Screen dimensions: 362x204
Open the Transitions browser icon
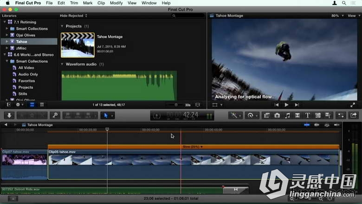297,115
